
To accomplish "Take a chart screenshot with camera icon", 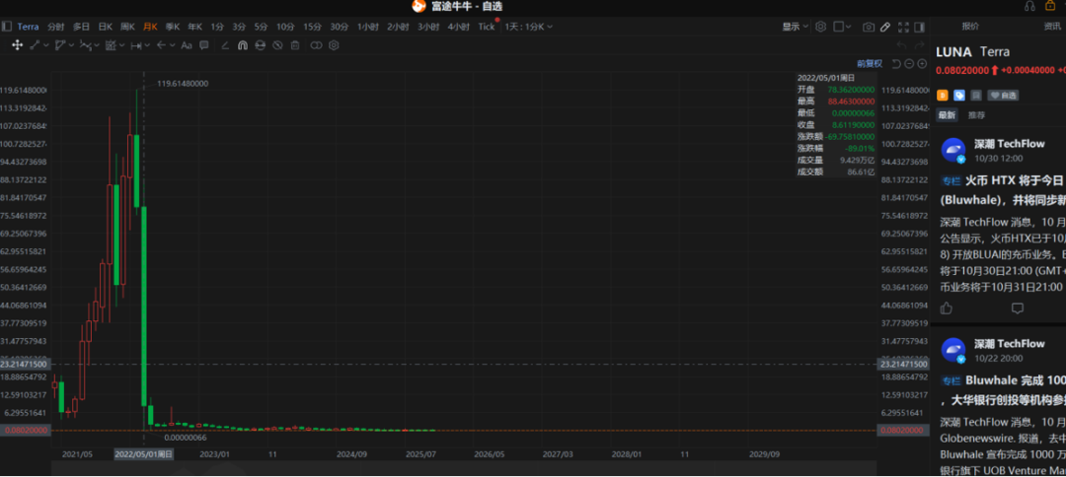I will tap(869, 27).
